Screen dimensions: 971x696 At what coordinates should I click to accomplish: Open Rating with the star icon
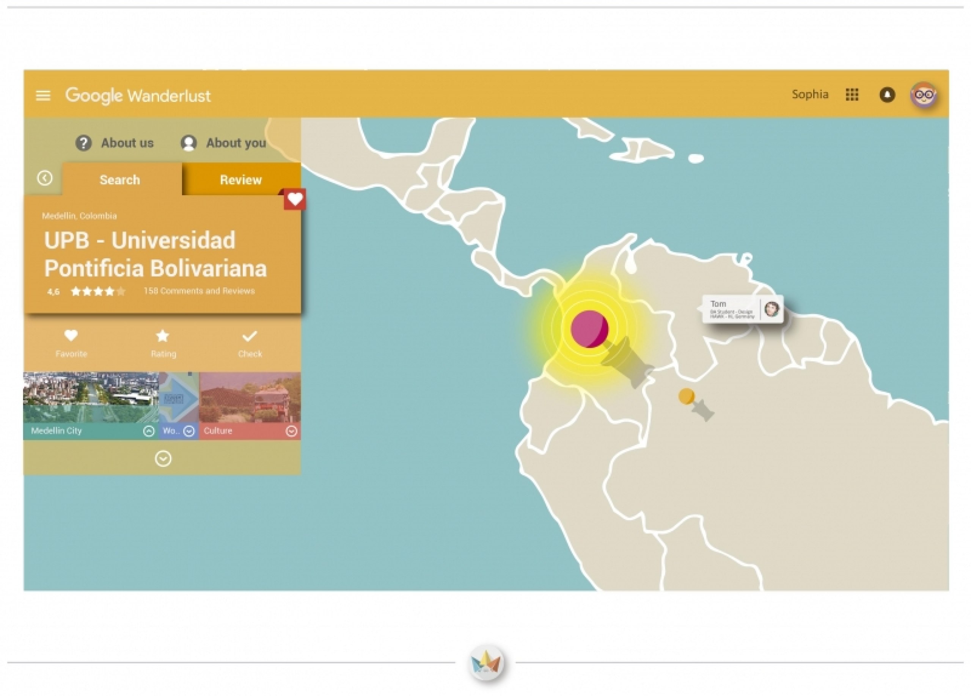[163, 336]
